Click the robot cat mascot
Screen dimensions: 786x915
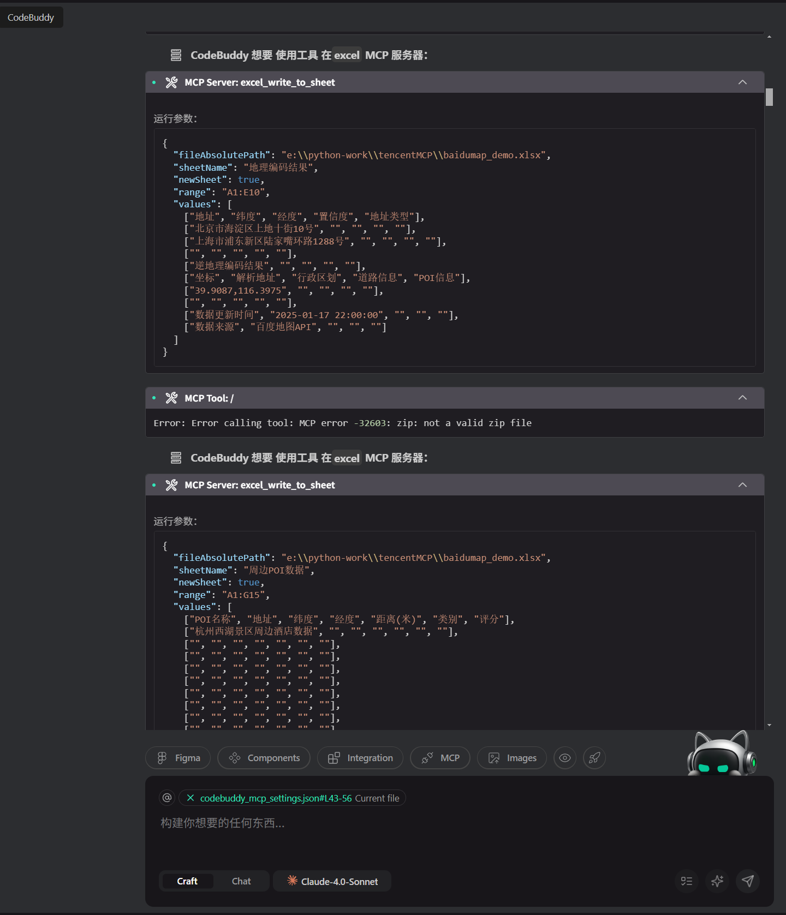coord(722,753)
